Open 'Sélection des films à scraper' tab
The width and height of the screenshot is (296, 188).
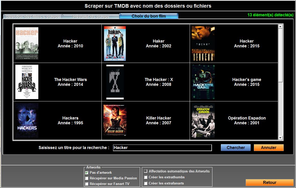click(32, 17)
